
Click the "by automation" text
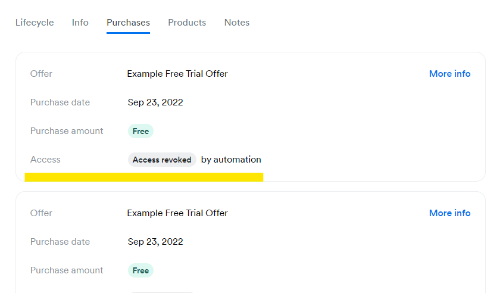pos(231,160)
